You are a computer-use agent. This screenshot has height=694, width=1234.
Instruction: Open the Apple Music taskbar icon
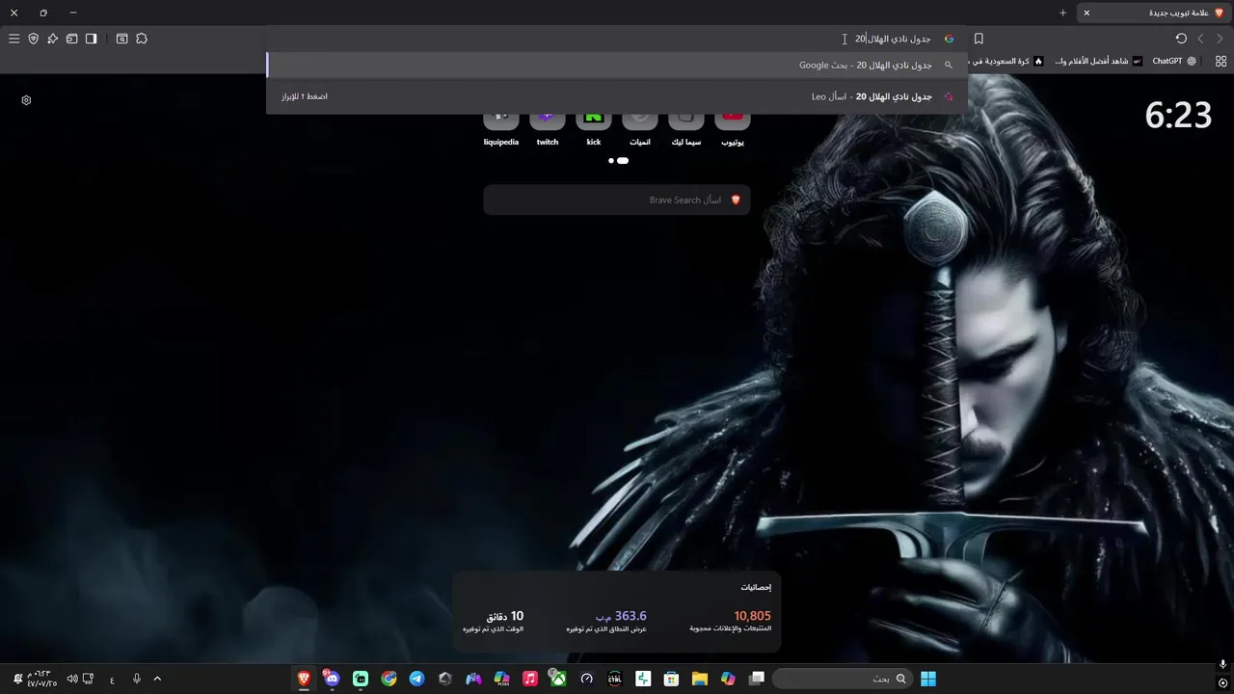point(529,679)
